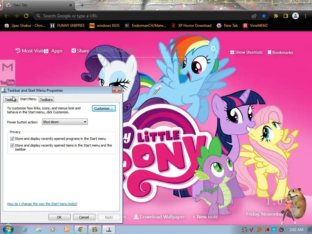The width and height of the screenshot is (312, 234).
Task: Open a new tab with the plus button
Action: [x=82, y=5]
